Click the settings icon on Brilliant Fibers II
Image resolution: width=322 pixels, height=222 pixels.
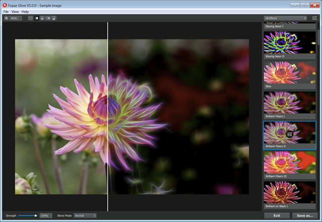pyautogui.click(x=290, y=134)
